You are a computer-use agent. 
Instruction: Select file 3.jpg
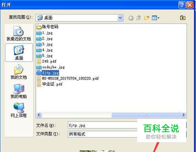tap(45, 44)
